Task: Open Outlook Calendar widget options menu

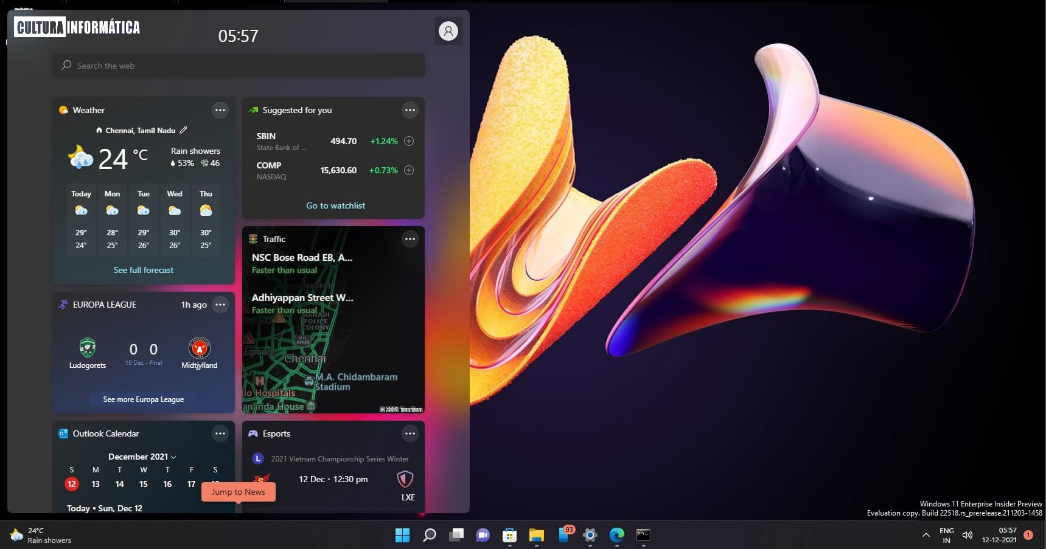Action: click(220, 433)
